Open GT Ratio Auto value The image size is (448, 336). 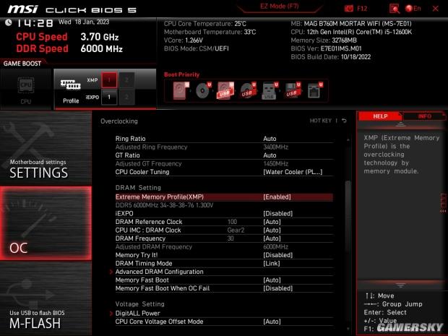[270, 155]
